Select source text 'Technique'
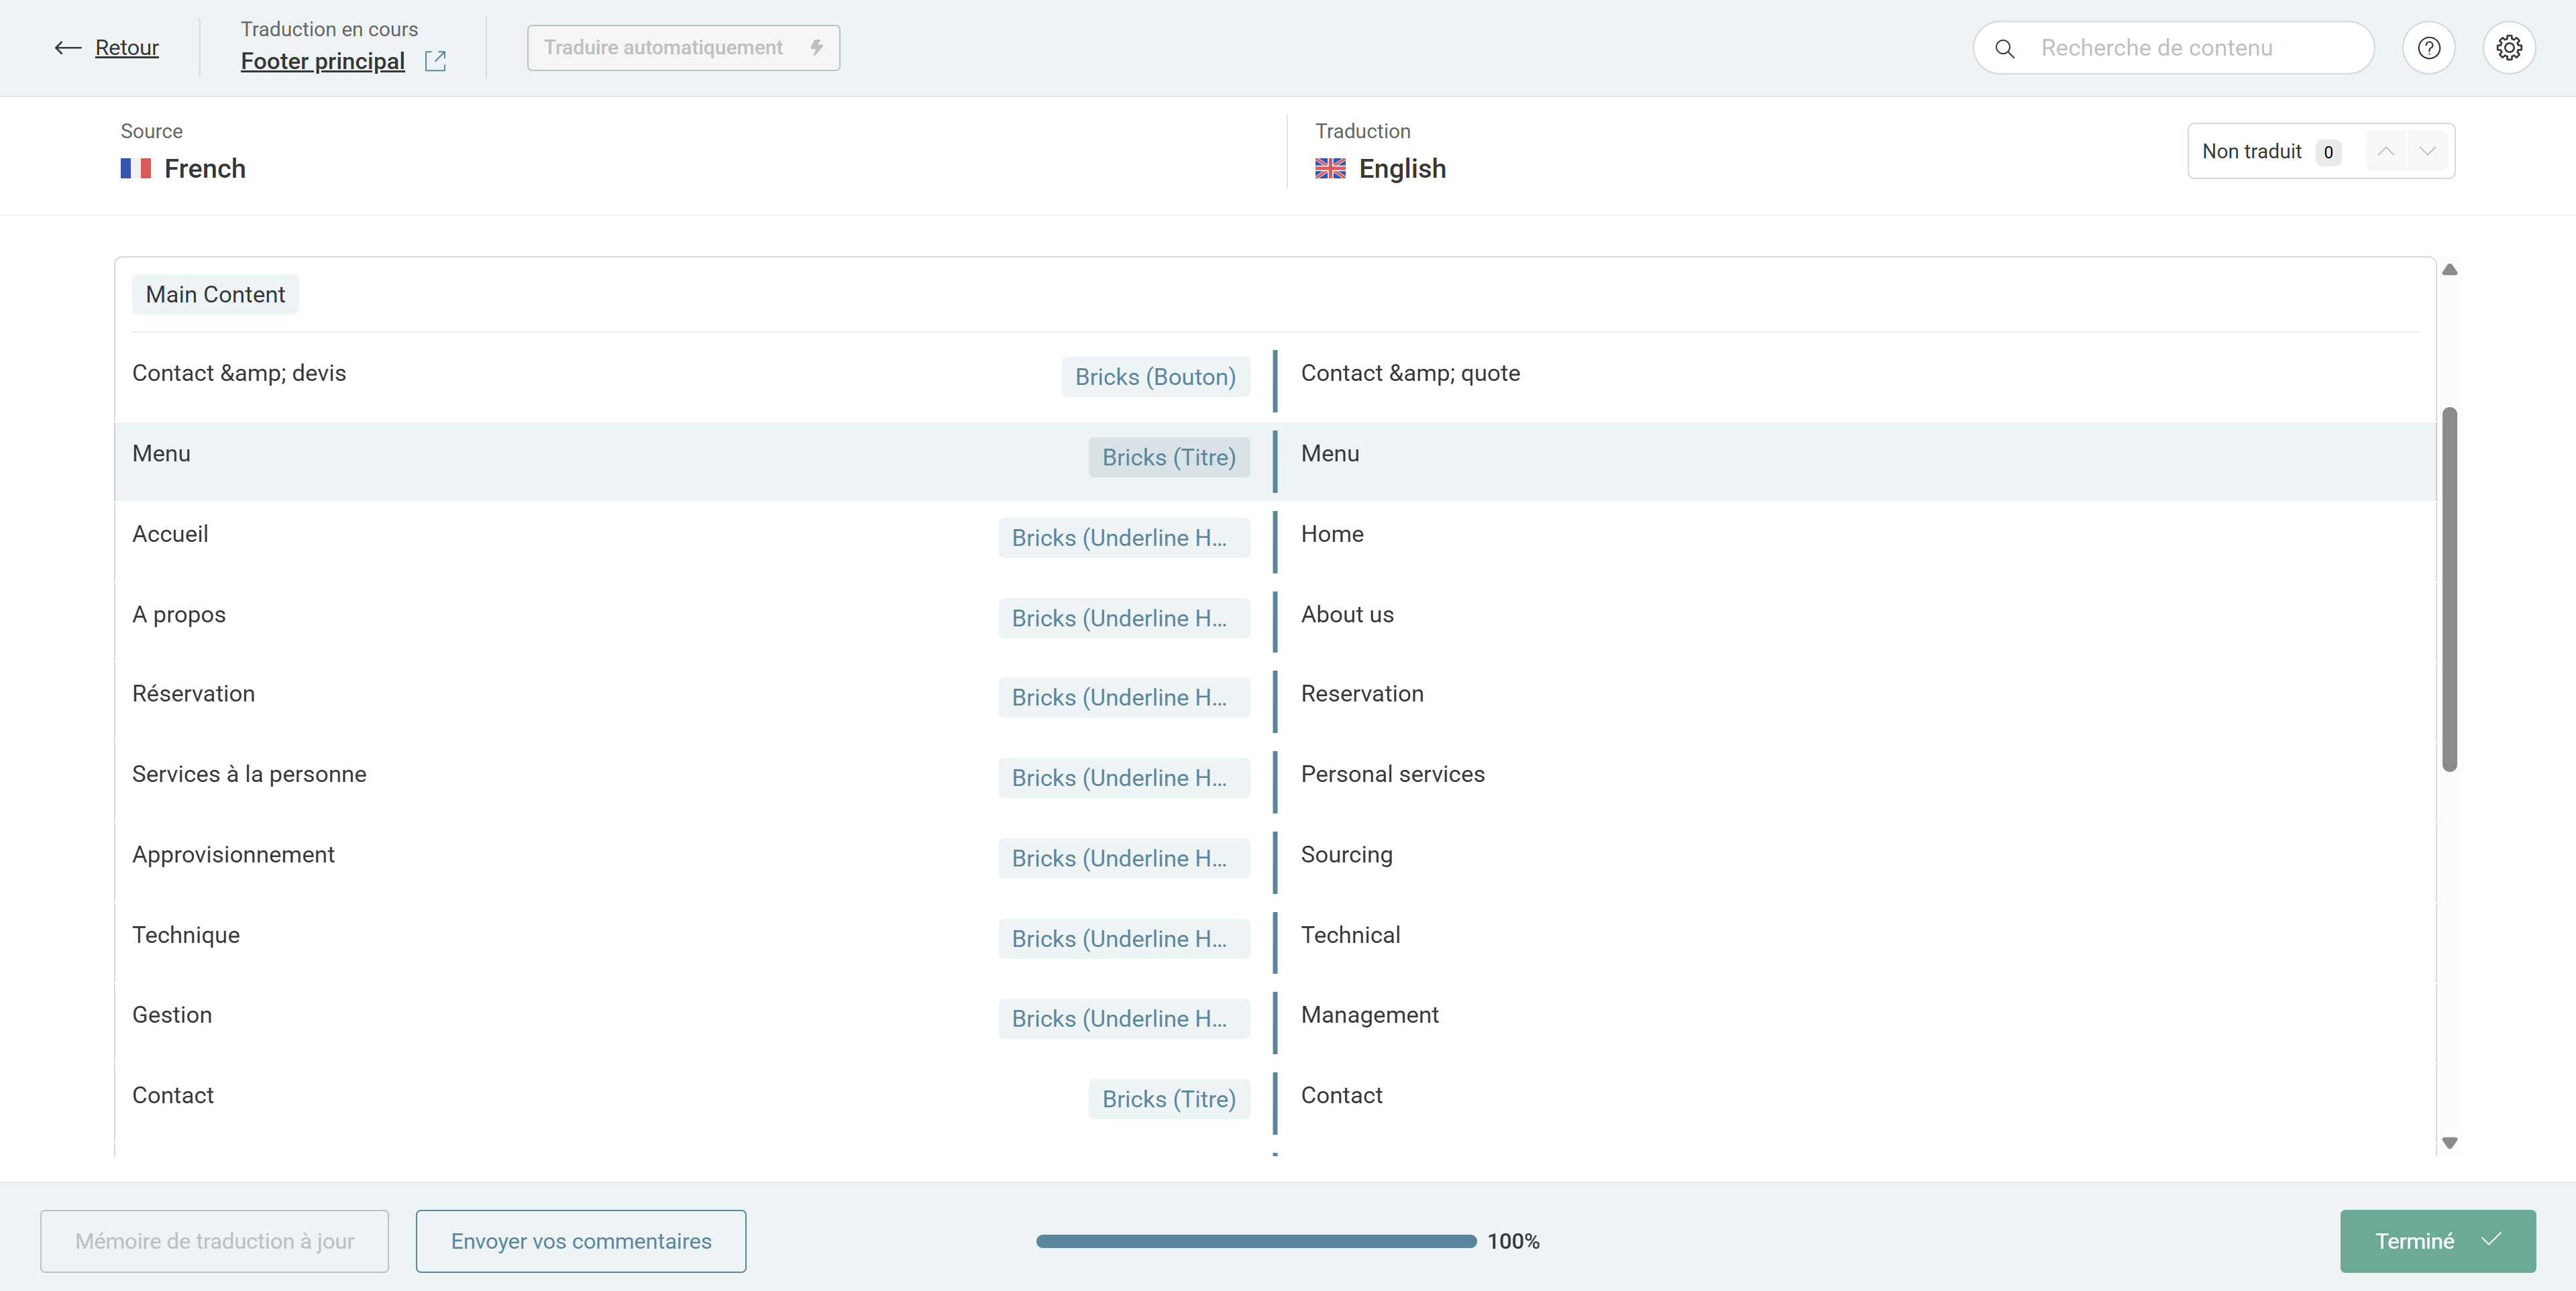Screen dimensions: 2576x1291 (x=186, y=935)
